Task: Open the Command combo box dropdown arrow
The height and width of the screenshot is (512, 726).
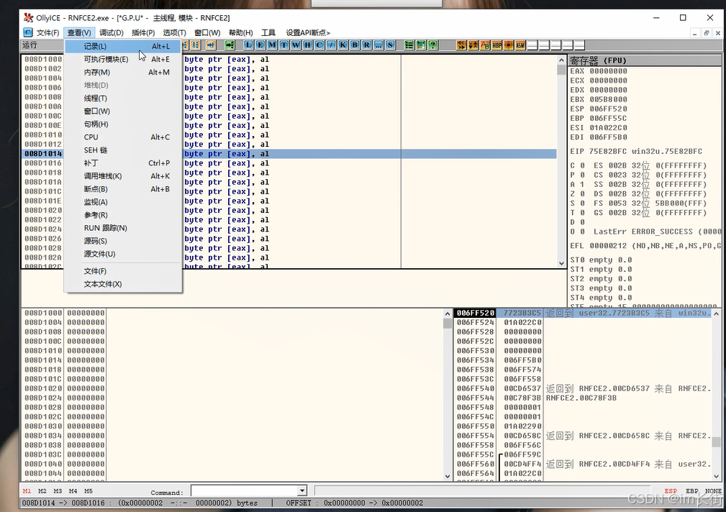Action: click(x=302, y=490)
